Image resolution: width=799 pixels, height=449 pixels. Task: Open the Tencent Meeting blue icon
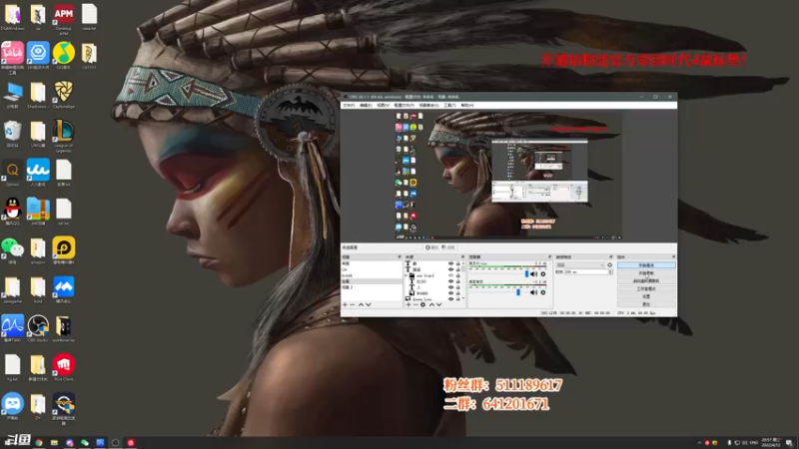click(x=64, y=288)
